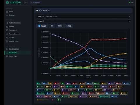Click the Parameters sidebar icon

point(7,30)
